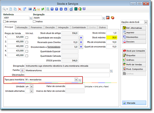This screenshot has width=154, height=113.
Task: Click the preview magnifier toolbar icon
Action: [48, 9]
